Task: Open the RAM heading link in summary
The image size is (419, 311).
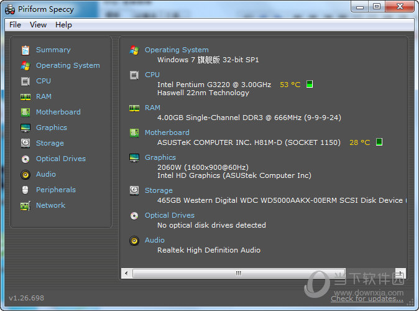Action: coord(152,108)
